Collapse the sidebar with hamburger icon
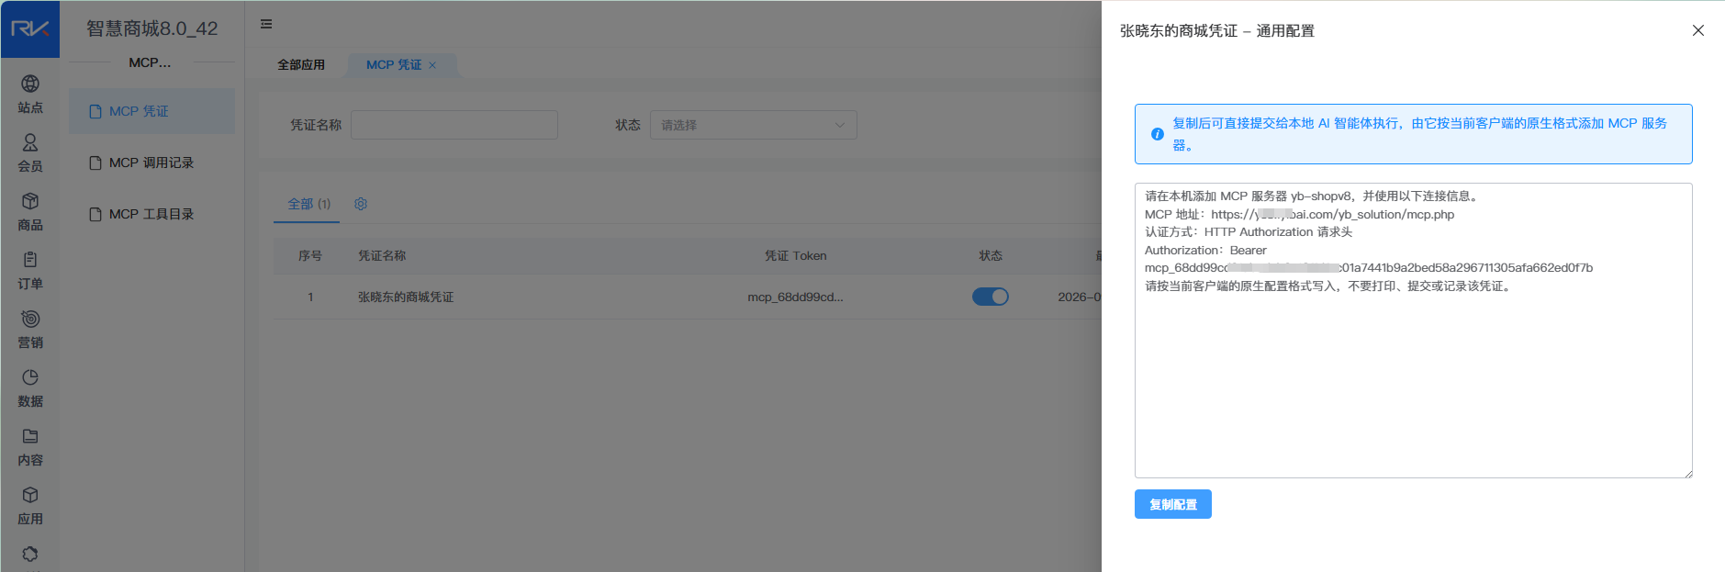 (266, 24)
